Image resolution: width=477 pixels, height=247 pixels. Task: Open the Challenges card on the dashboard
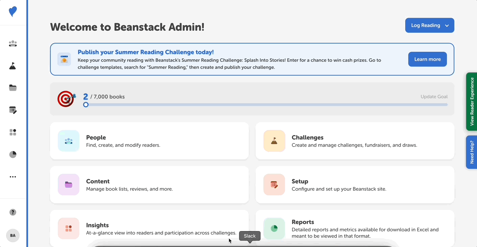355,141
